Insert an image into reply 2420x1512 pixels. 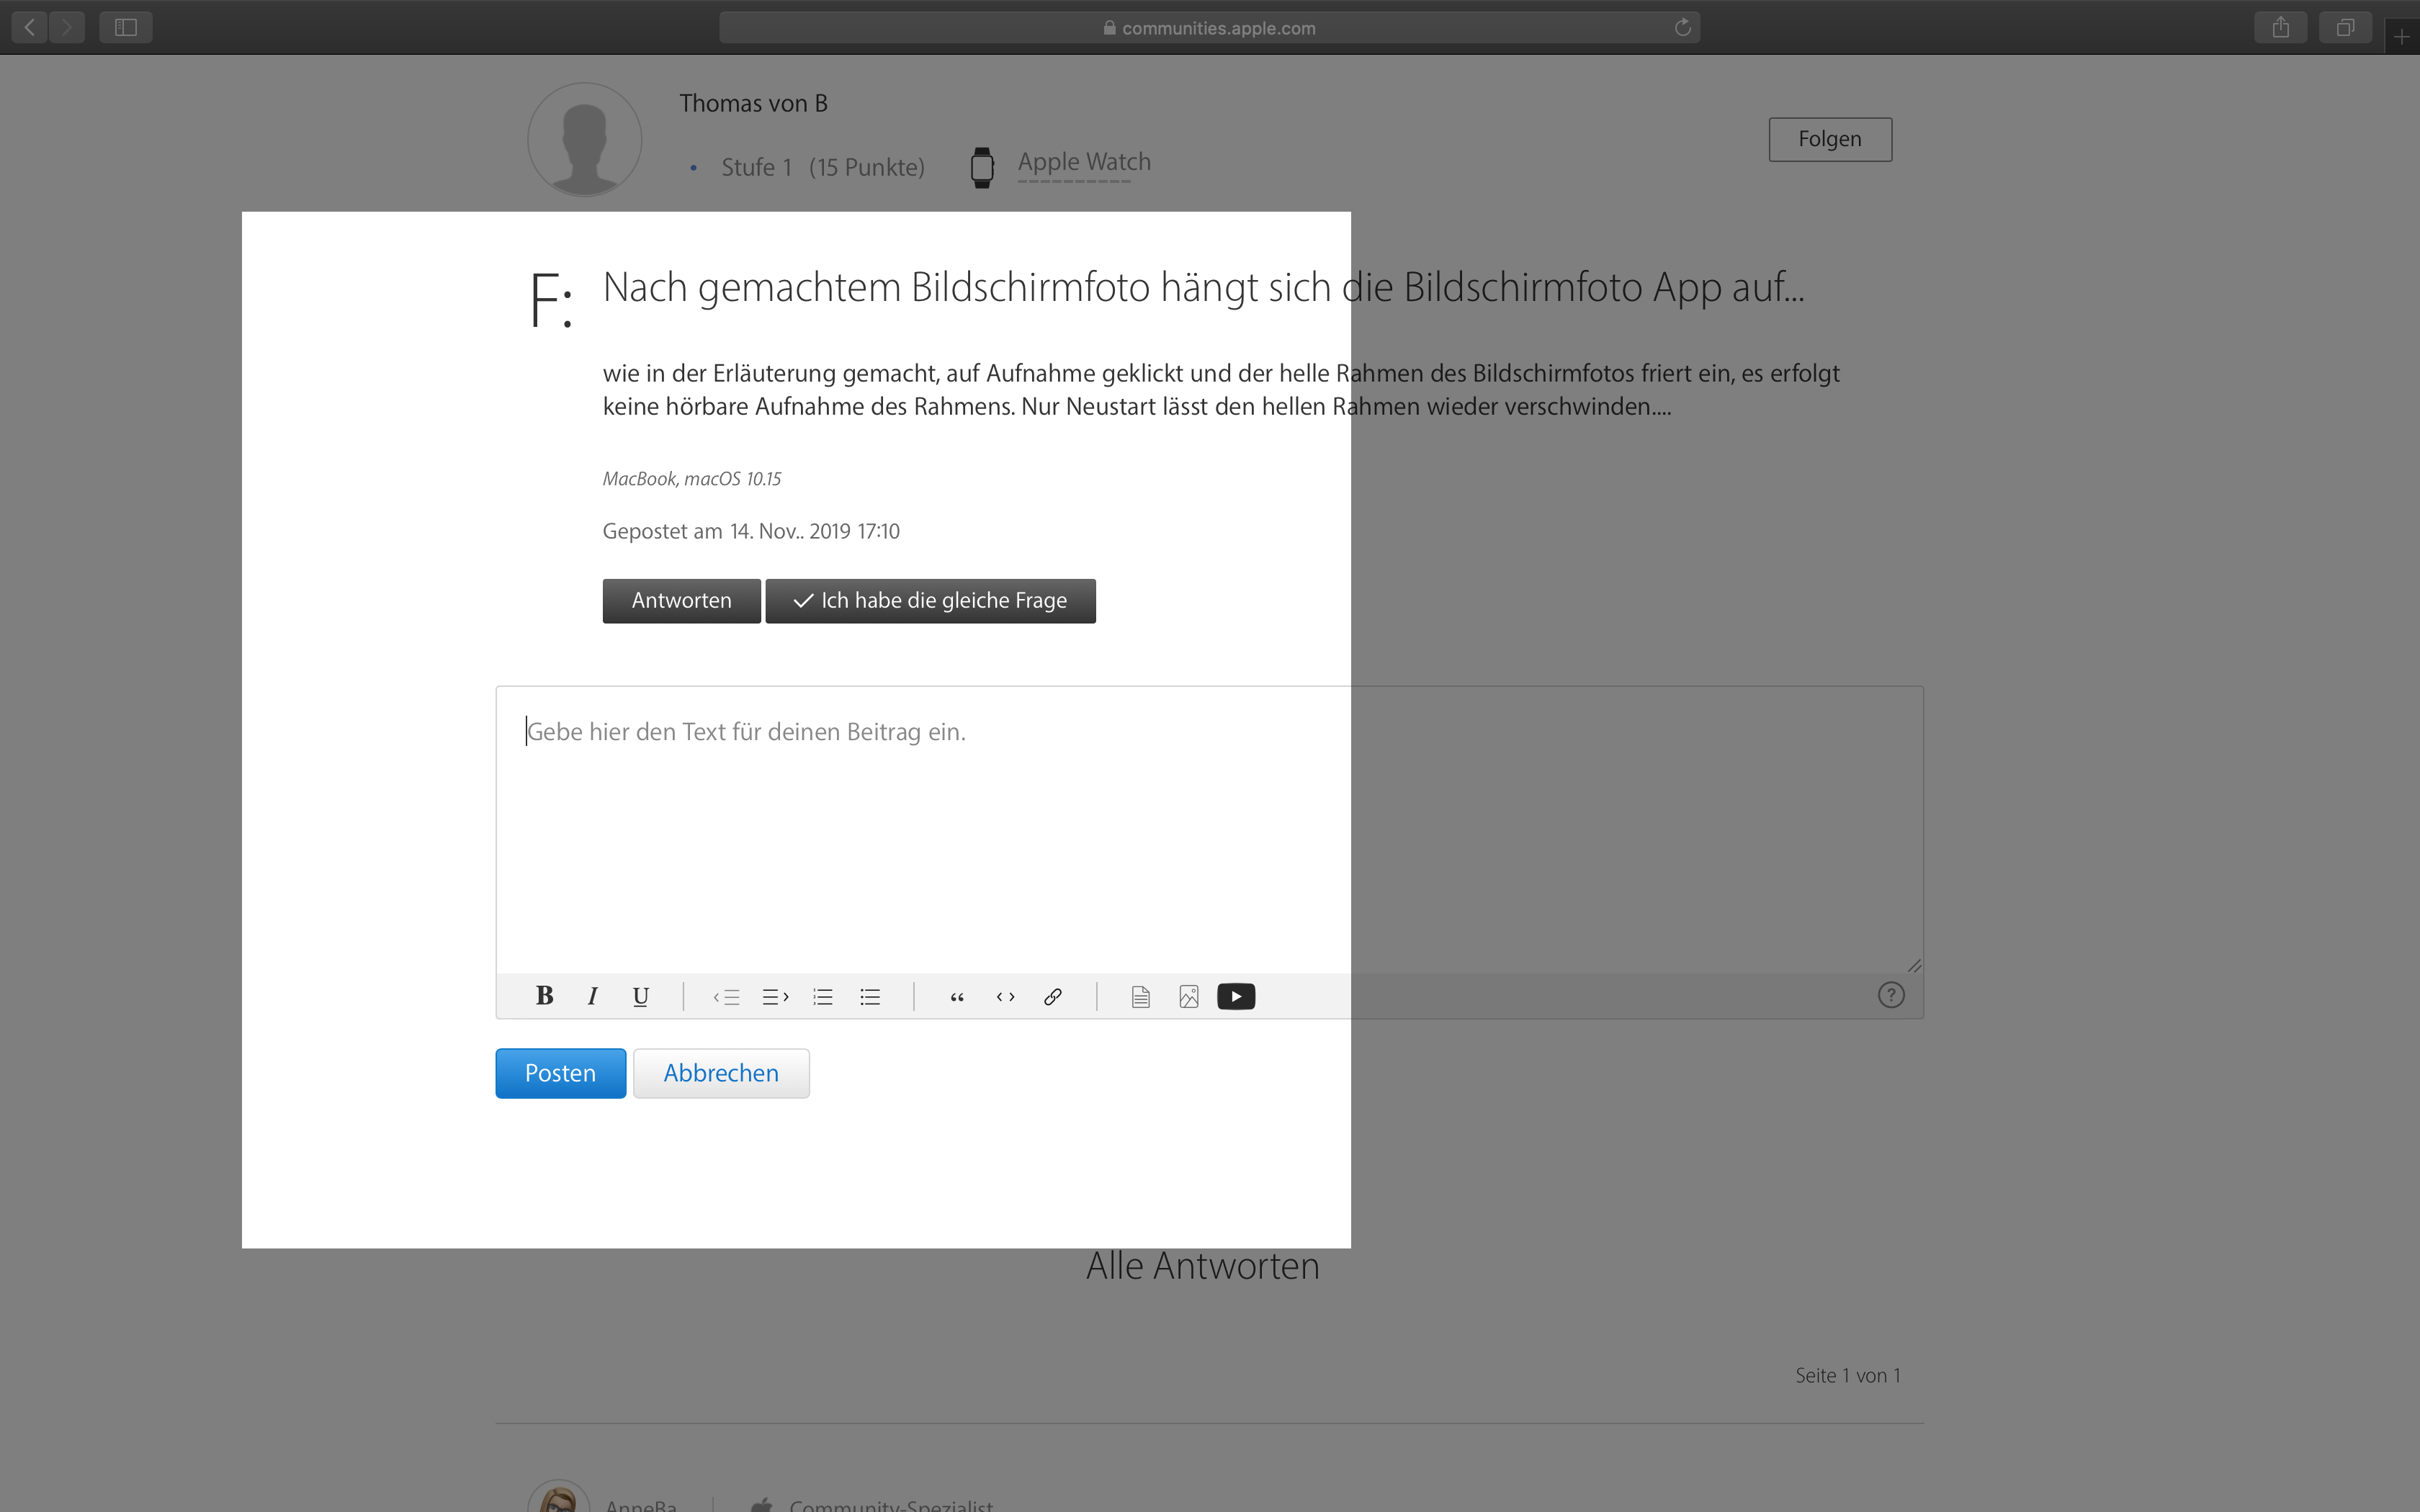[x=1188, y=997]
